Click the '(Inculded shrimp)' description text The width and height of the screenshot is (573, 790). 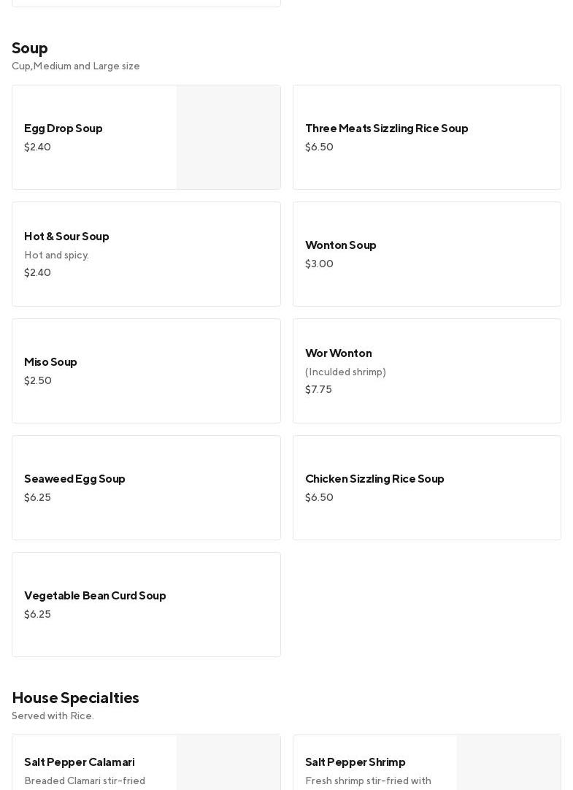click(345, 372)
